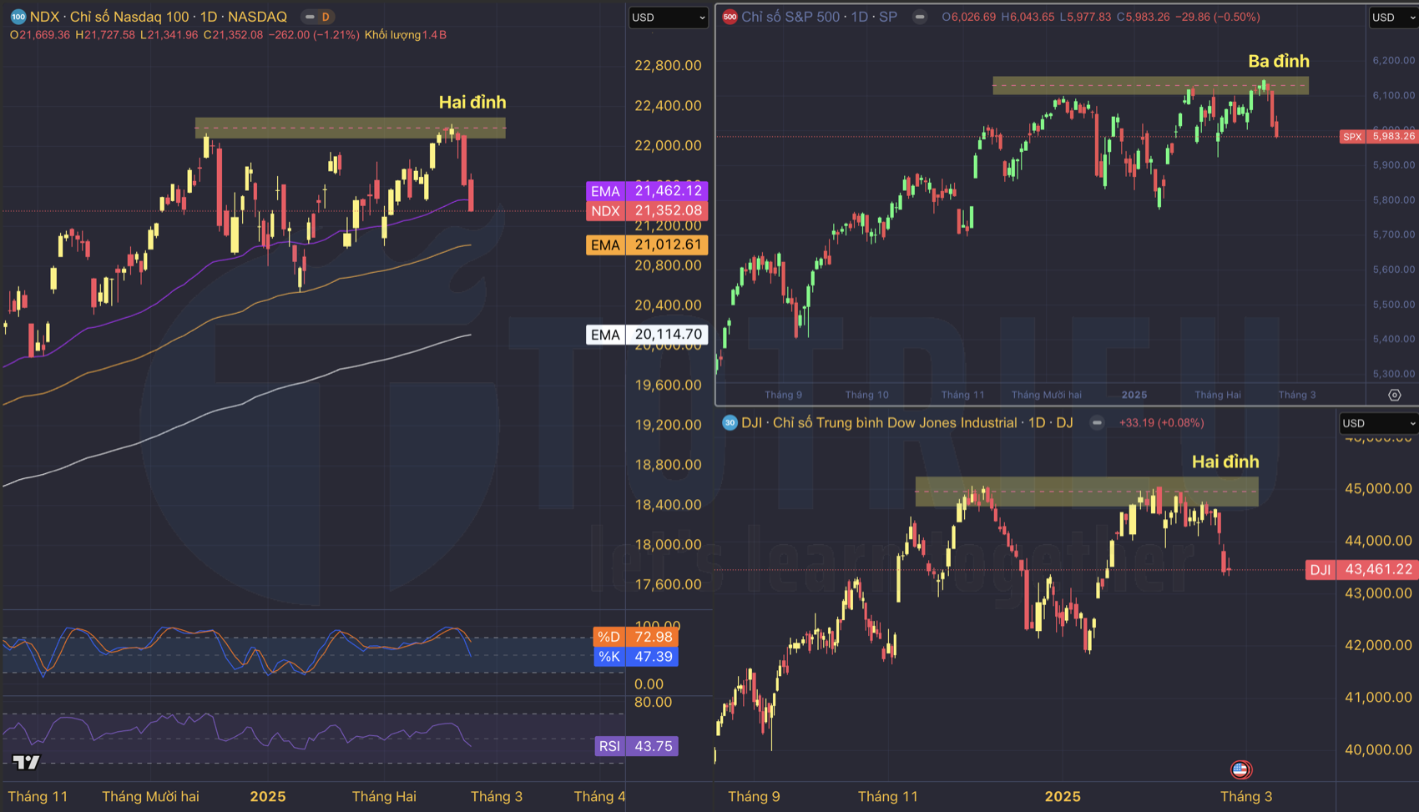This screenshot has width=1419, height=812.
Task: Click the DJI 43,461.22 price label
Action: tap(1362, 570)
